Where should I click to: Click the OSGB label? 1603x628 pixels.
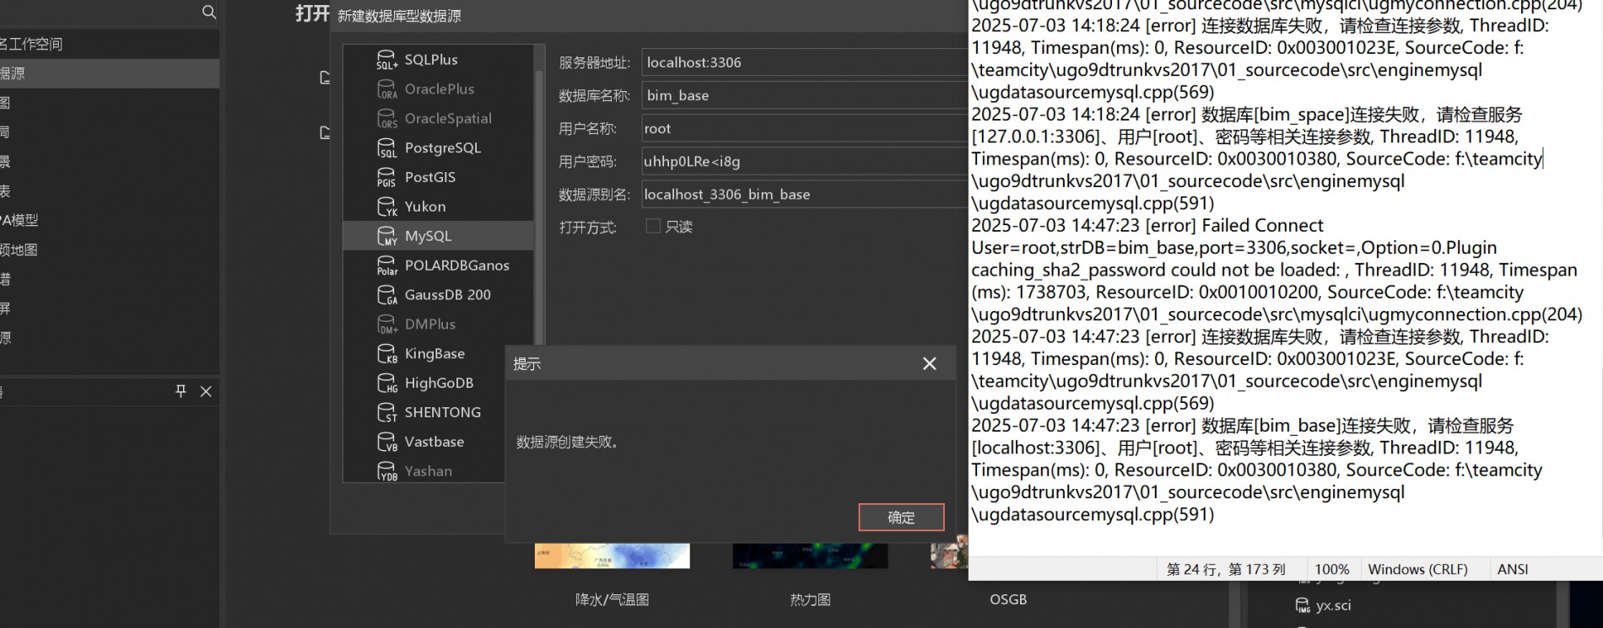point(1008,599)
